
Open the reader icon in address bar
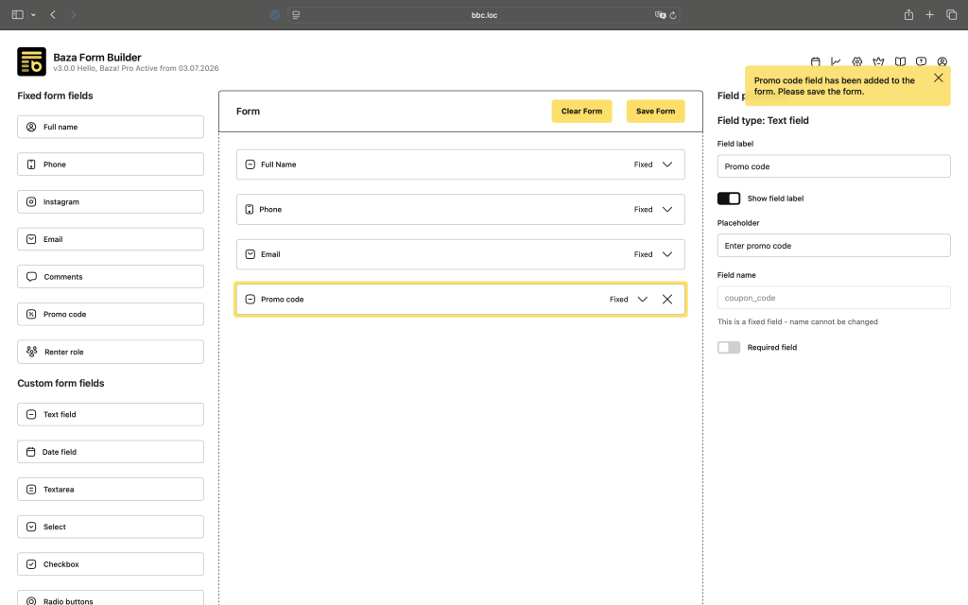point(296,15)
